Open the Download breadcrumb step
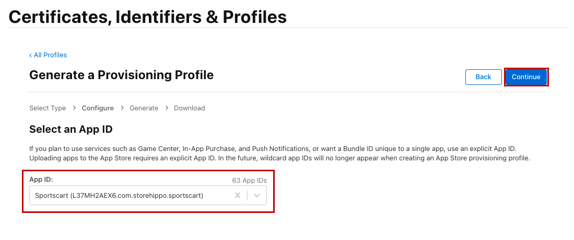 click(x=189, y=108)
